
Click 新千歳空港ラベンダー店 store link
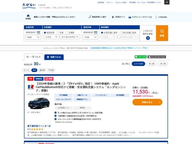39,126
